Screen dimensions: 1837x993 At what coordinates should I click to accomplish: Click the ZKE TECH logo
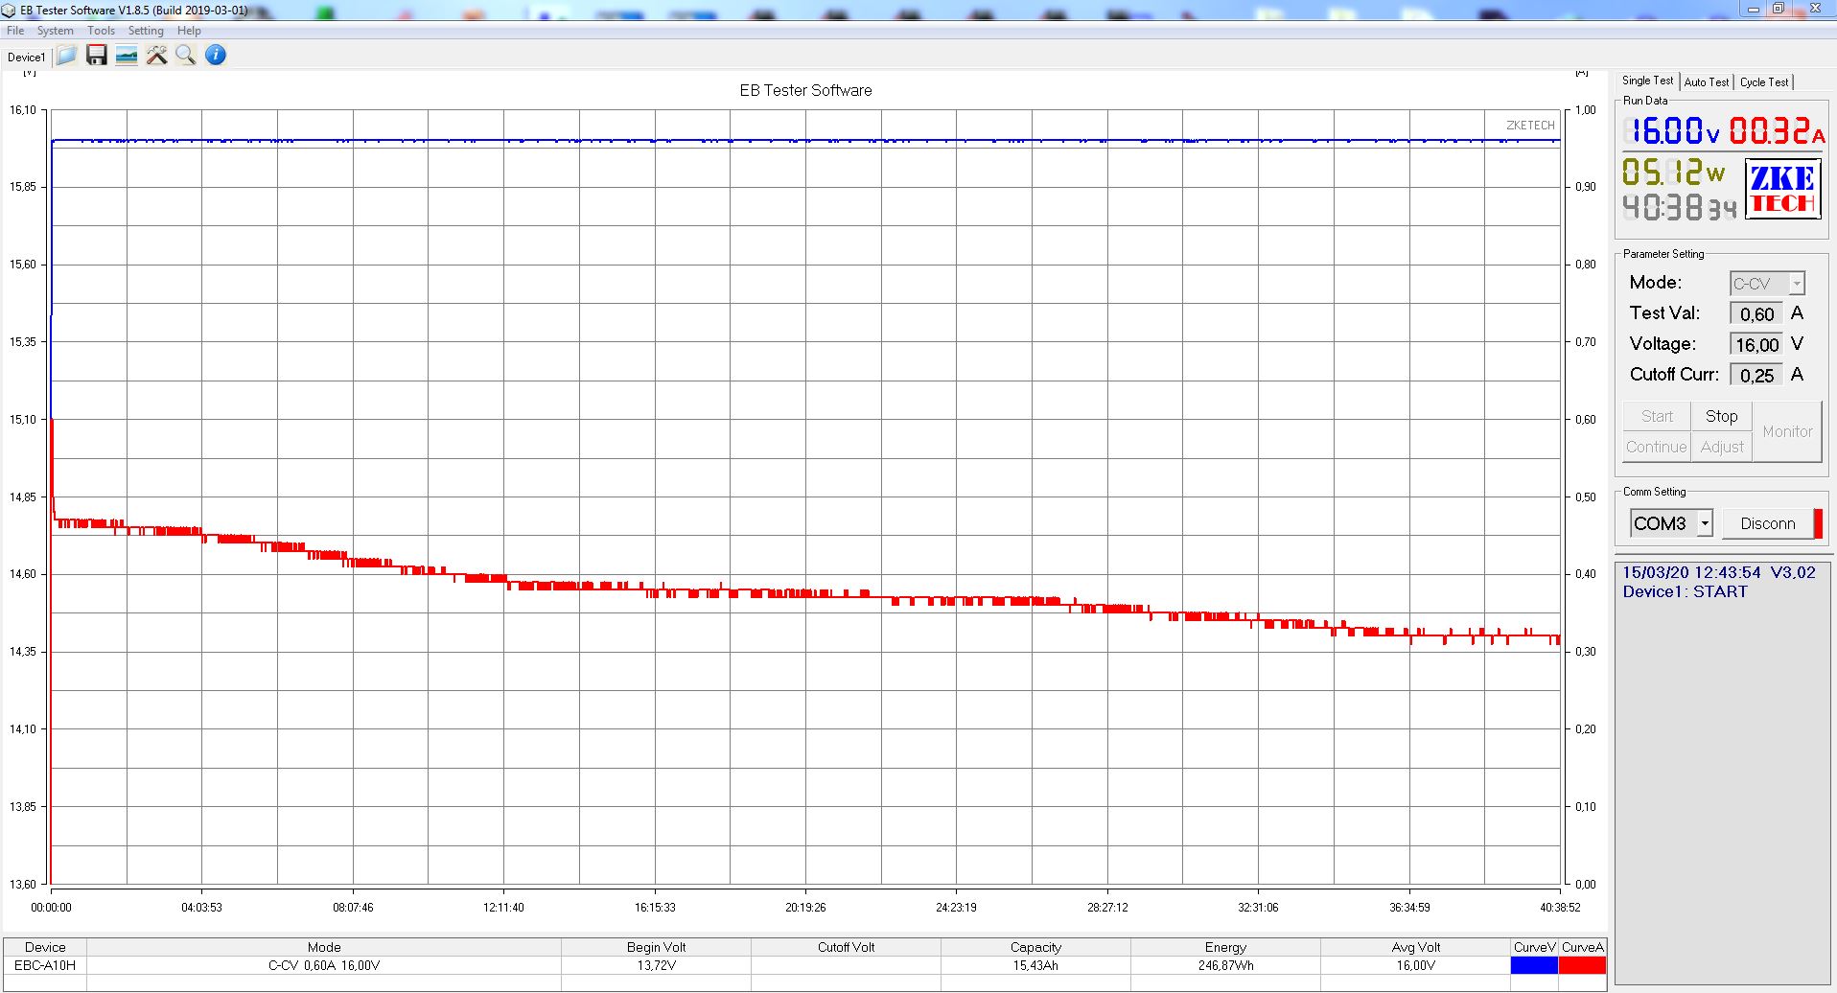1782,190
